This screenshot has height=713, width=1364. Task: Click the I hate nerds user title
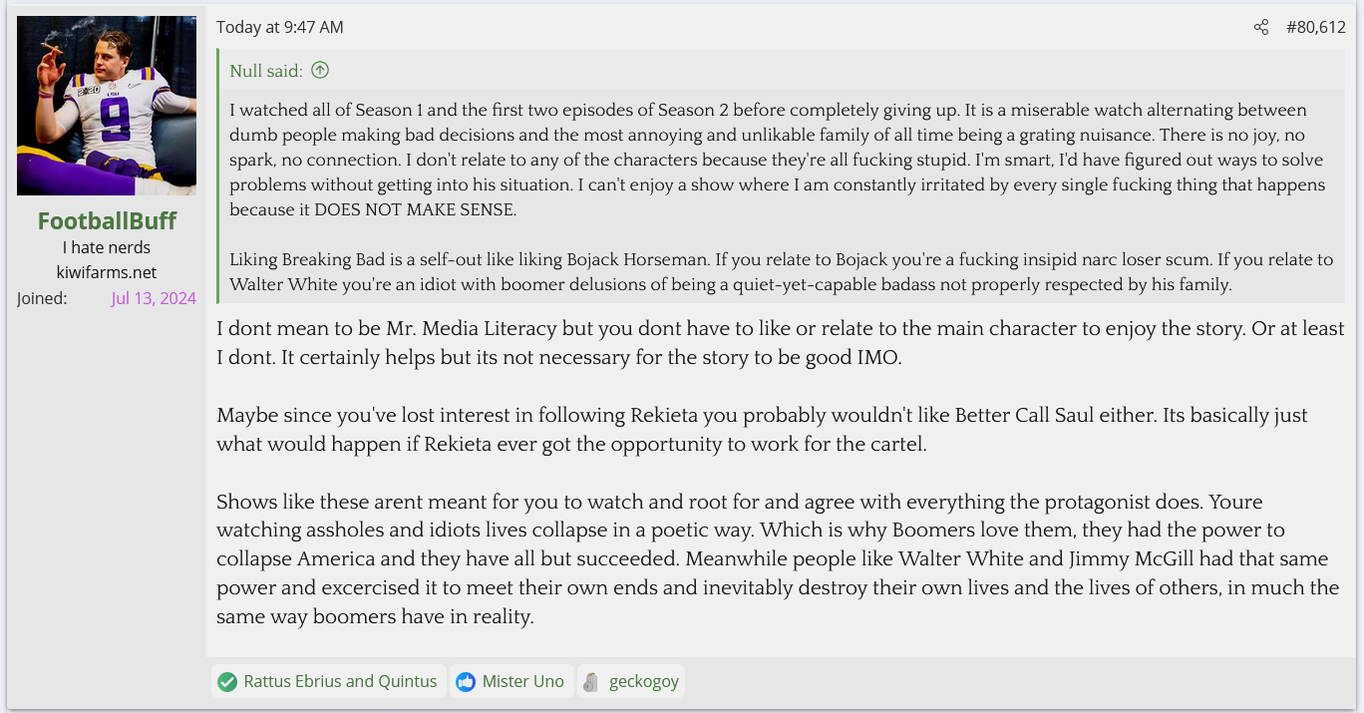107,247
